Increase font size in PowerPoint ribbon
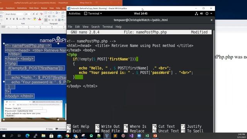Screen dimensions: 247x139 (x=34, y=14)
